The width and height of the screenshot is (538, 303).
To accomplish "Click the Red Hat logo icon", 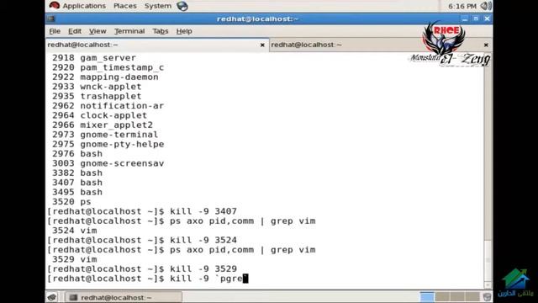I will 54,6.
